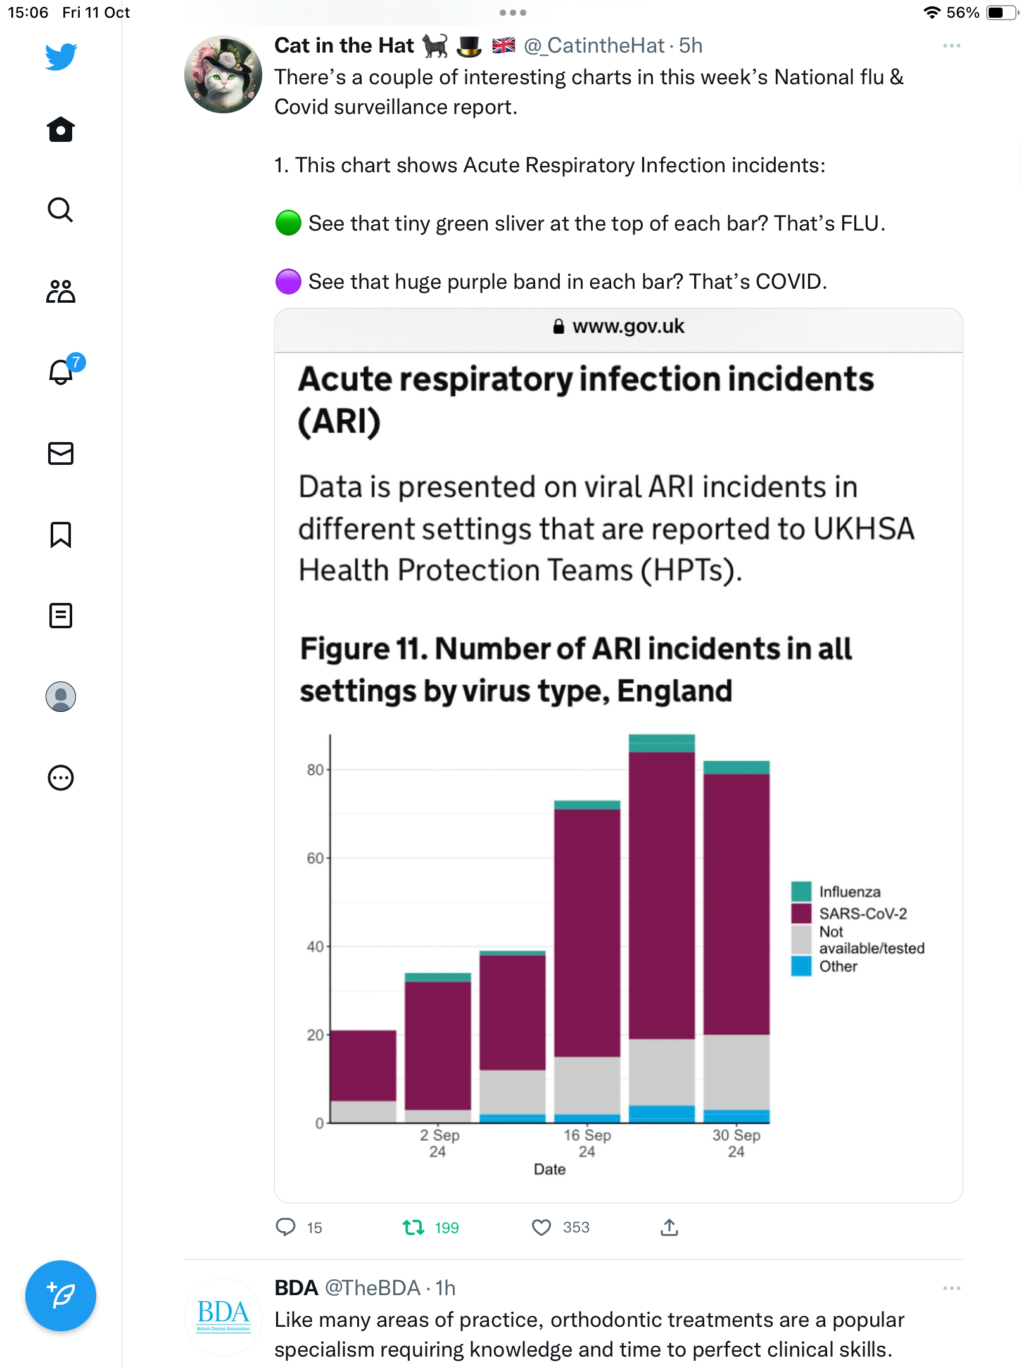
Task: Open the BDA profile logo
Action: coord(223,1317)
